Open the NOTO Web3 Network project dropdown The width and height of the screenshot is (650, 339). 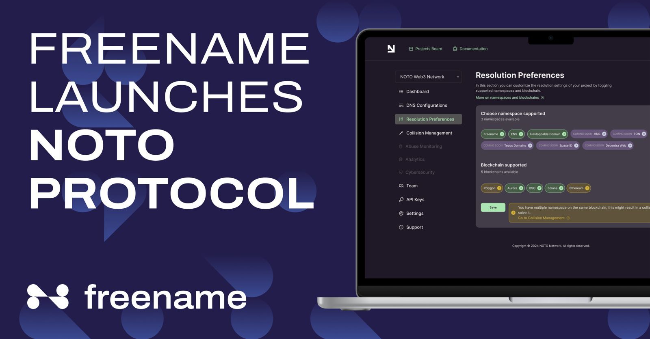pos(428,77)
